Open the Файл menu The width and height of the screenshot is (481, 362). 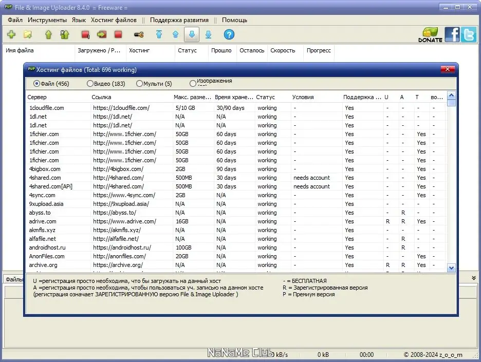pos(15,20)
